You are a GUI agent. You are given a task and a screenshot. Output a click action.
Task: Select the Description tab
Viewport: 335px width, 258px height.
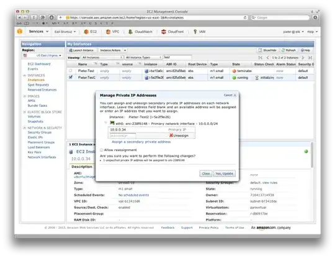(82, 167)
